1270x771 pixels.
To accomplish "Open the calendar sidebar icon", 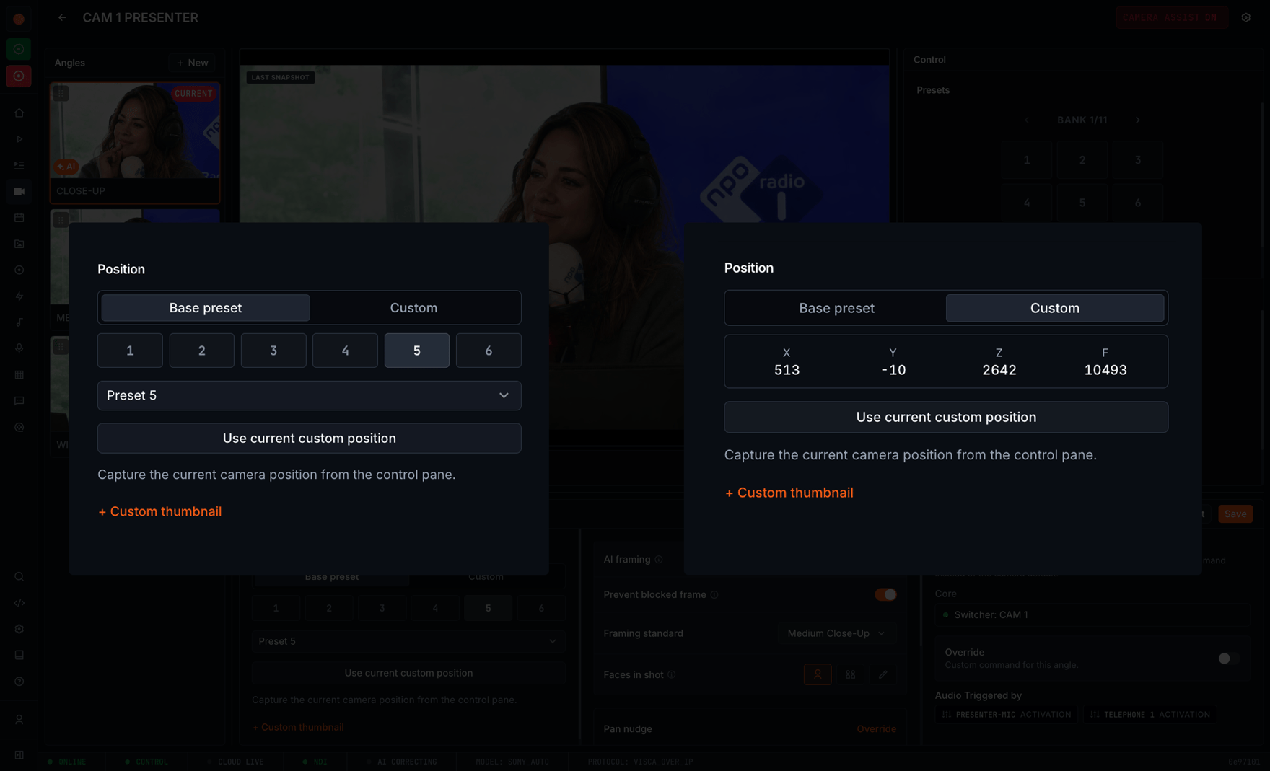I will (19, 217).
